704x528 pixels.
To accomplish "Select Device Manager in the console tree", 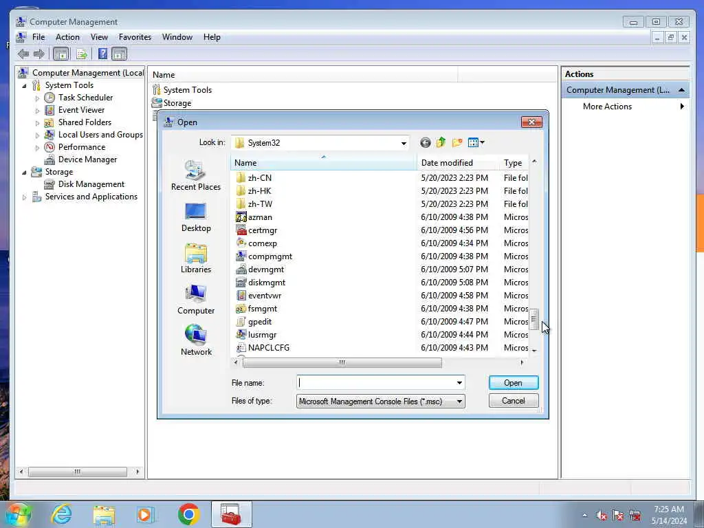I will [87, 159].
